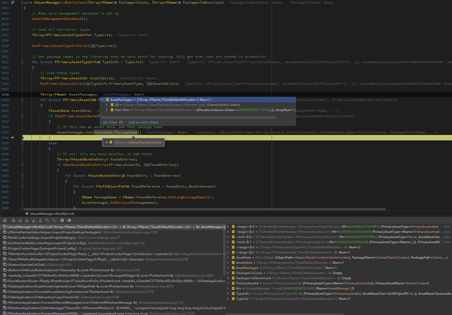Expand Raw View entry in popup
This screenshot has height=315, width=452.
pos(107,110)
